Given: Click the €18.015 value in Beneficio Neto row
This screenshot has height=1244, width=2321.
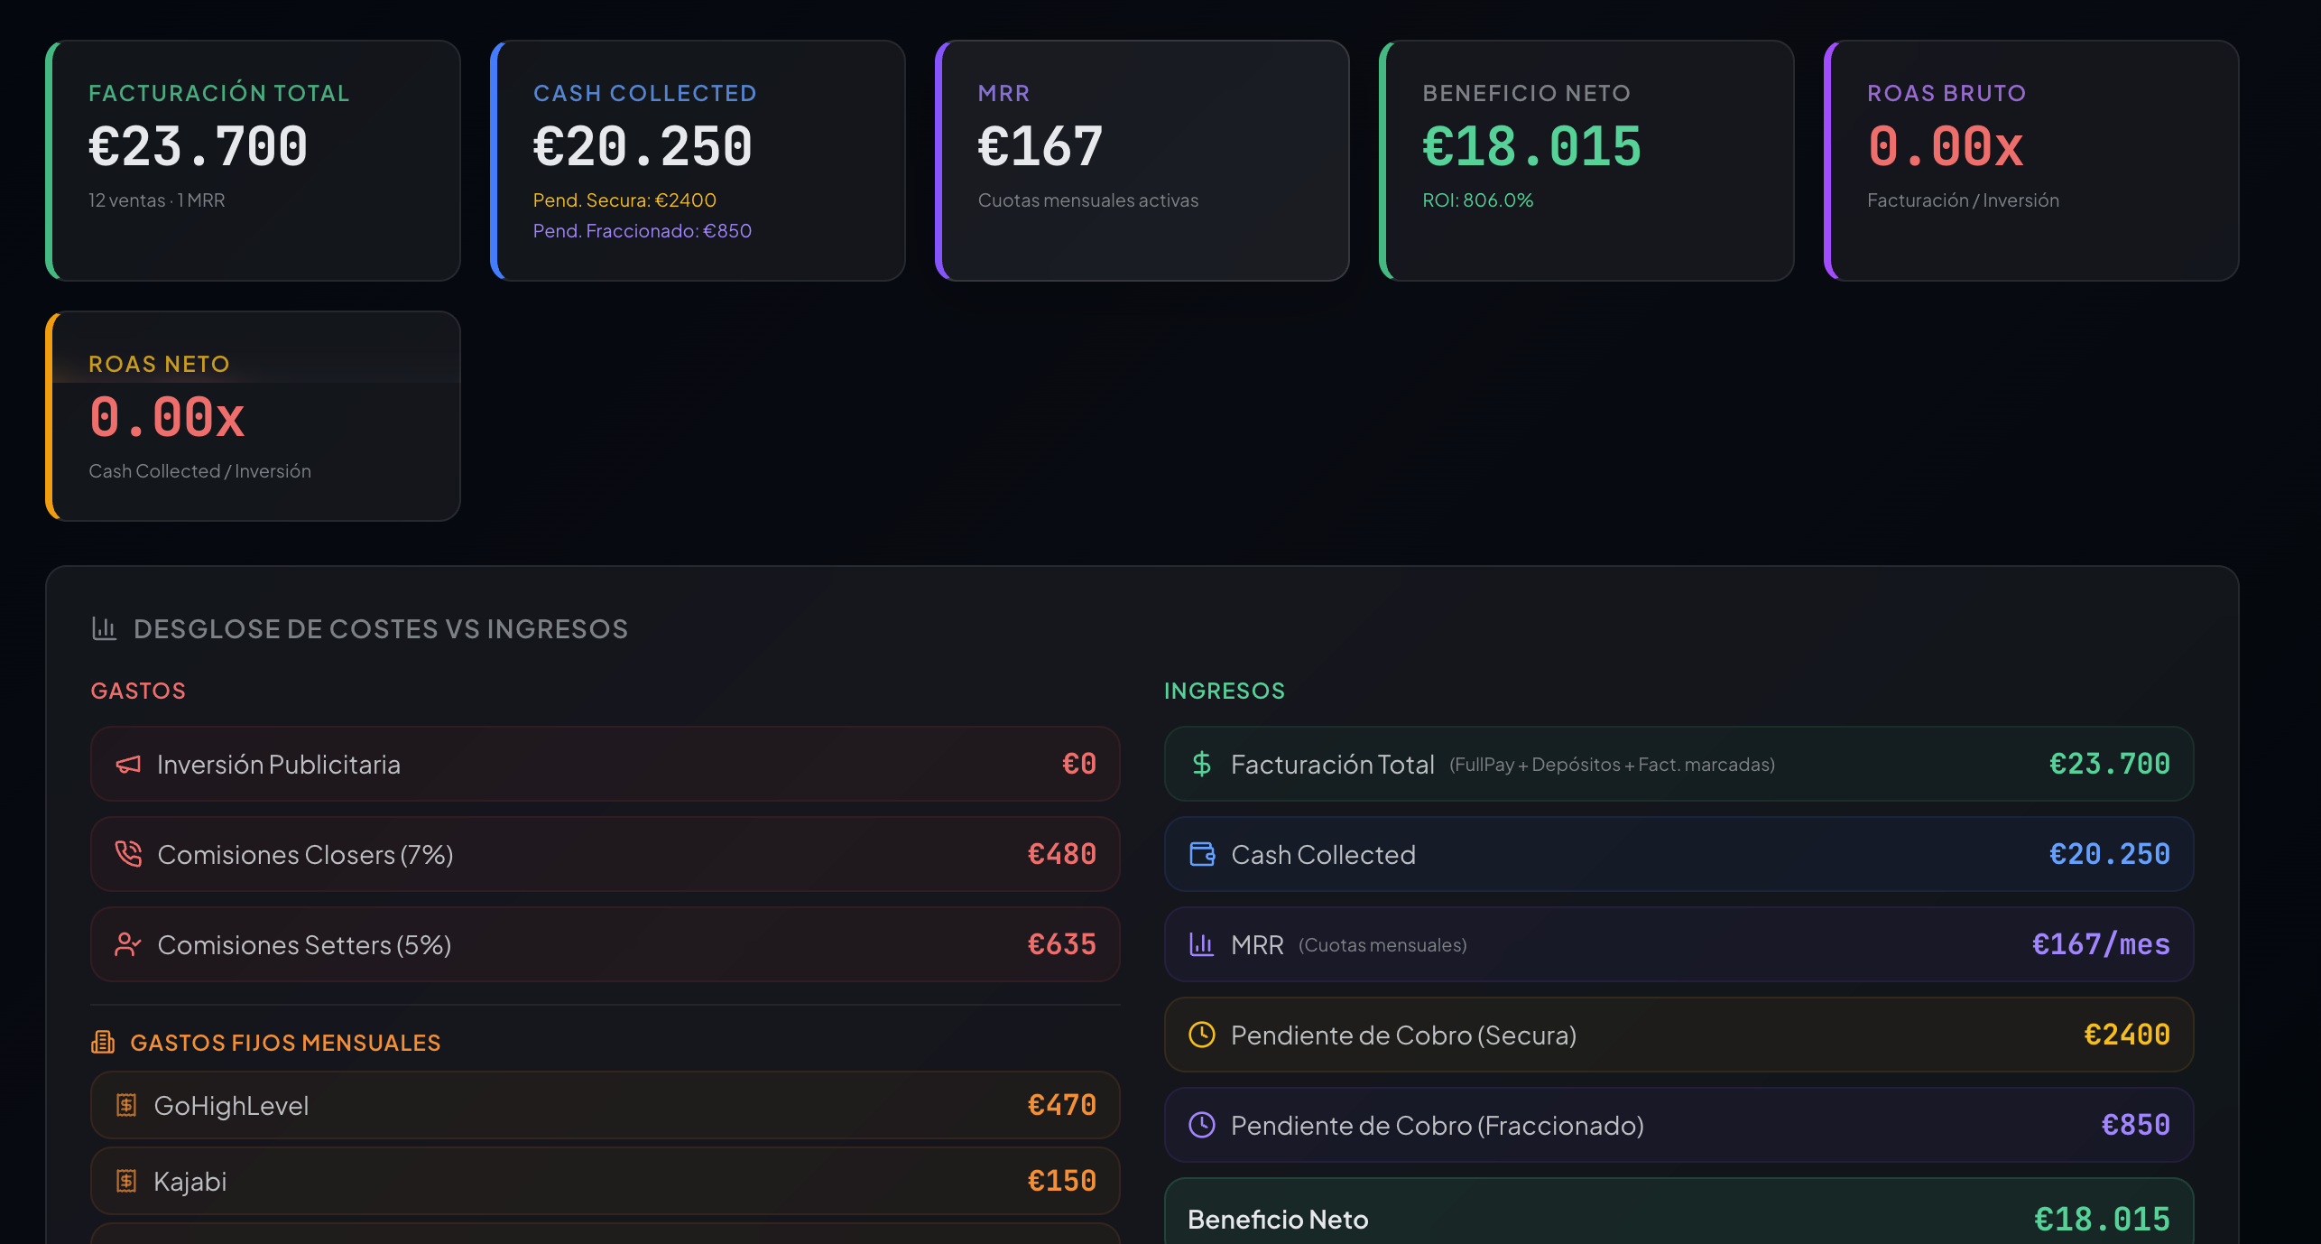Looking at the screenshot, I should click(2102, 1220).
